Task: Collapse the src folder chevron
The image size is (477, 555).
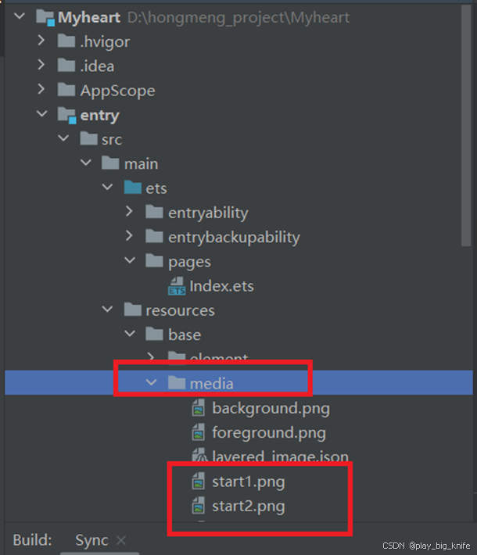Action: click(64, 138)
